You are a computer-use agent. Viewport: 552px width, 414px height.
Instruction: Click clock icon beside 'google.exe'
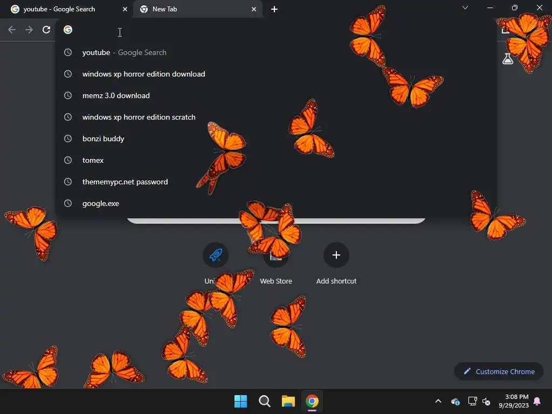coord(68,203)
